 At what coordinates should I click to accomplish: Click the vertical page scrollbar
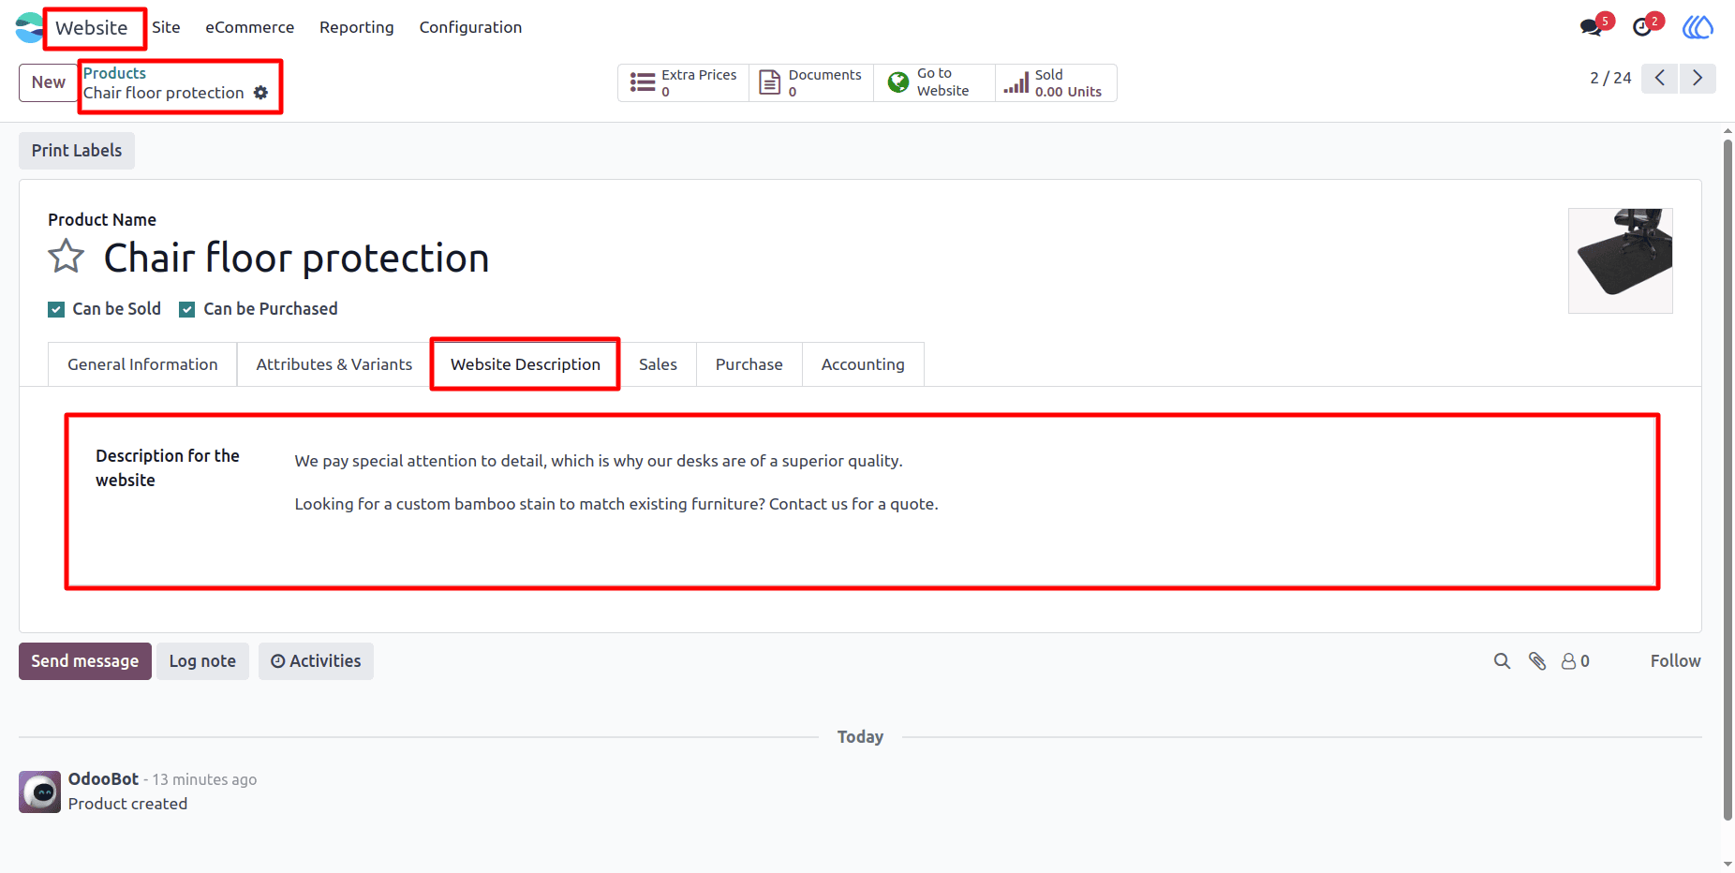[x=1728, y=480]
